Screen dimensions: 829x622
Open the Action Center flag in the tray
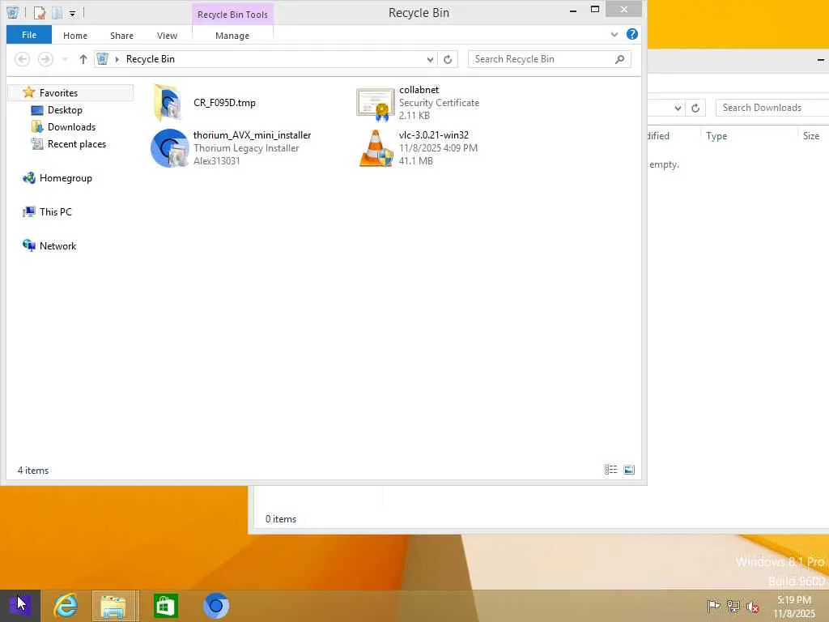click(713, 606)
